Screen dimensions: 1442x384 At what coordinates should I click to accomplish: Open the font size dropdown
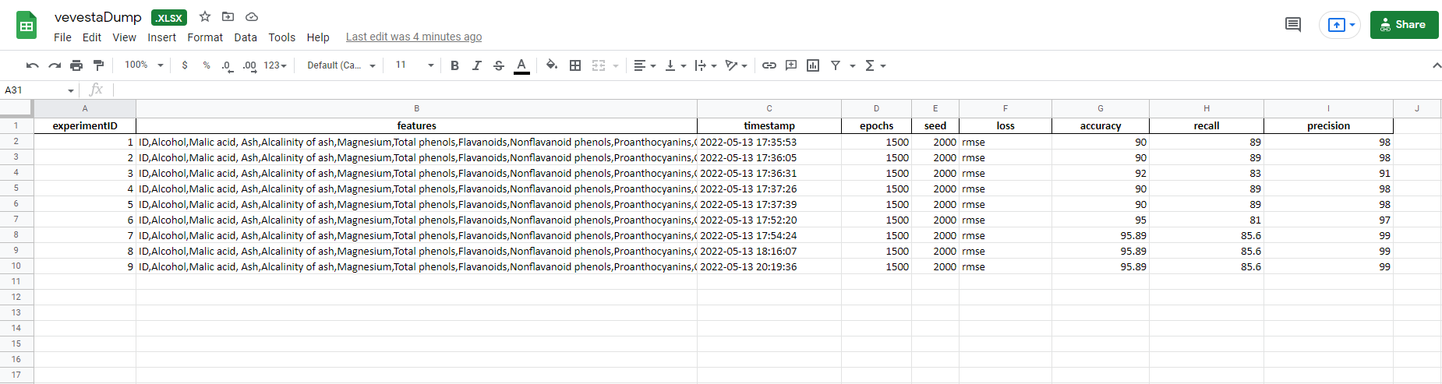pyautogui.click(x=414, y=65)
